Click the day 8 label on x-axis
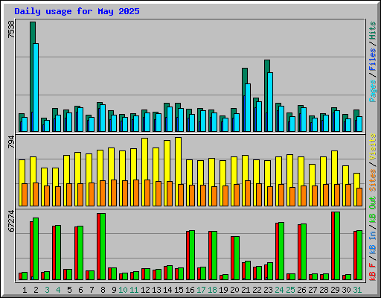 (103, 290)
